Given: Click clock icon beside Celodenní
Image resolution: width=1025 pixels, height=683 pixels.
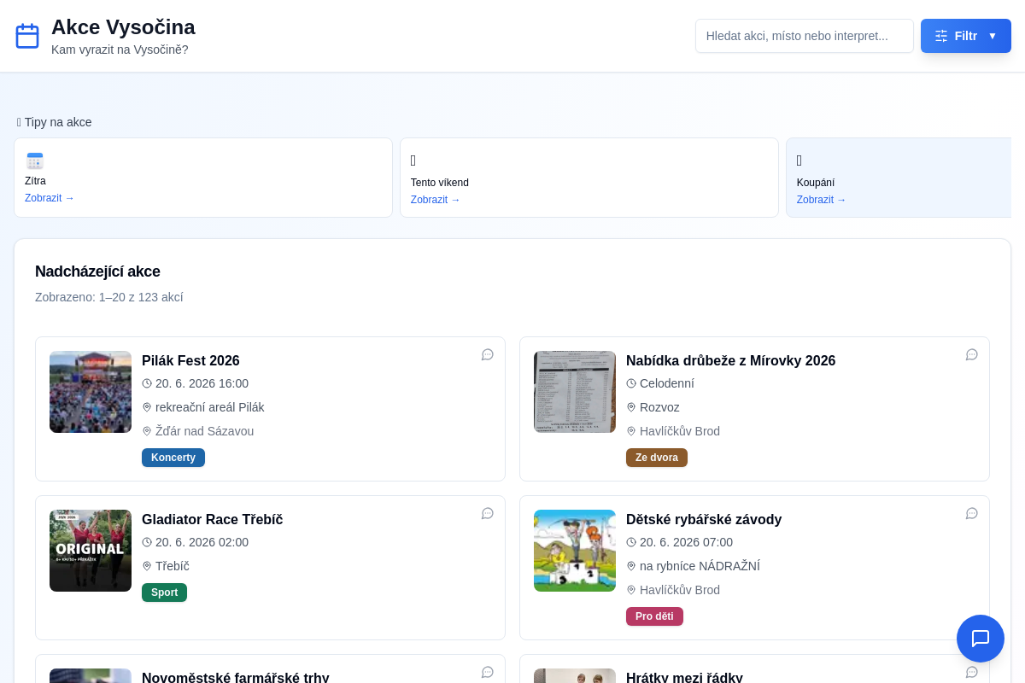Looking at the screenshot, I should click(x=631, y=383).
